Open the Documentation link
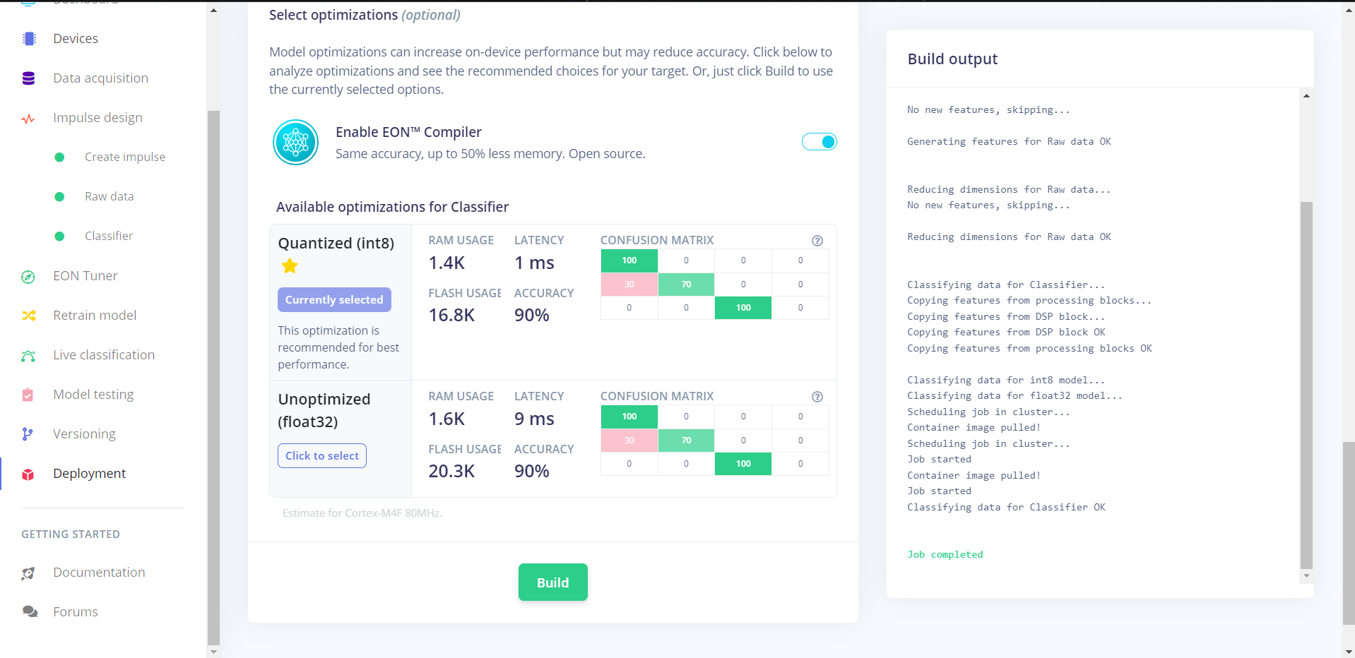This screenshot has width=1355, height=658. (99, 573)
